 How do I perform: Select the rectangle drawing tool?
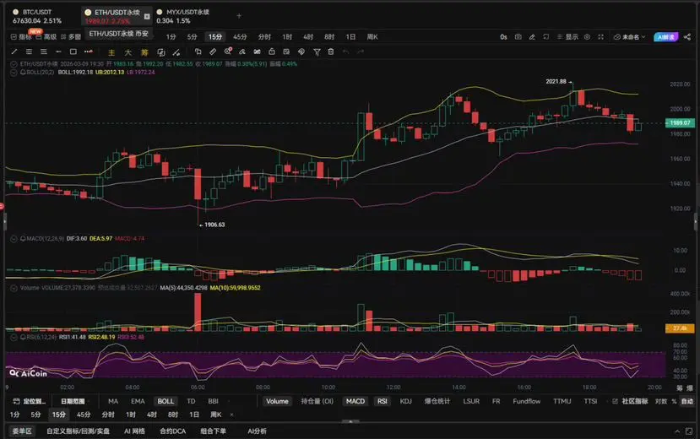tap(73, 51)
